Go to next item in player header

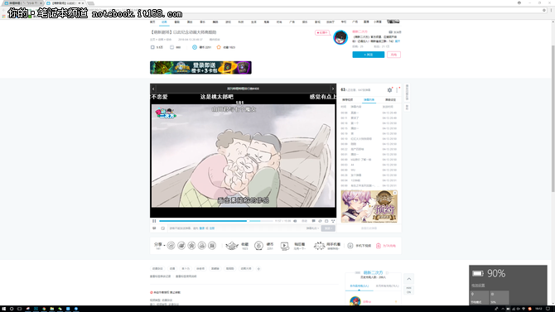click(x=333, y=89)
